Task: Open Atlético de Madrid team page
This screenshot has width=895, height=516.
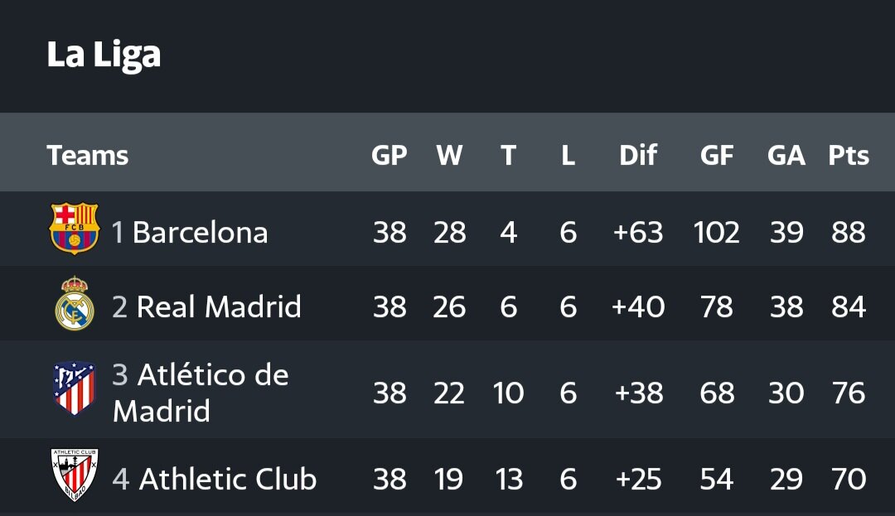Action: click(201, 393)
